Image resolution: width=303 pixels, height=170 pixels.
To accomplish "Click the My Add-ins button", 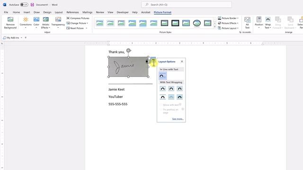I will tap(11, 38).
